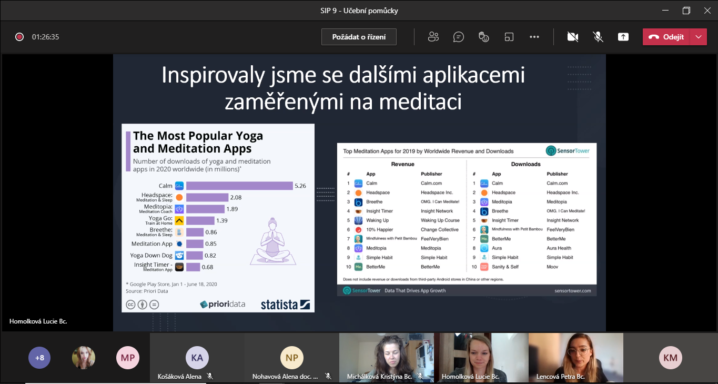Select the KM participant avatar

(670, 358)
